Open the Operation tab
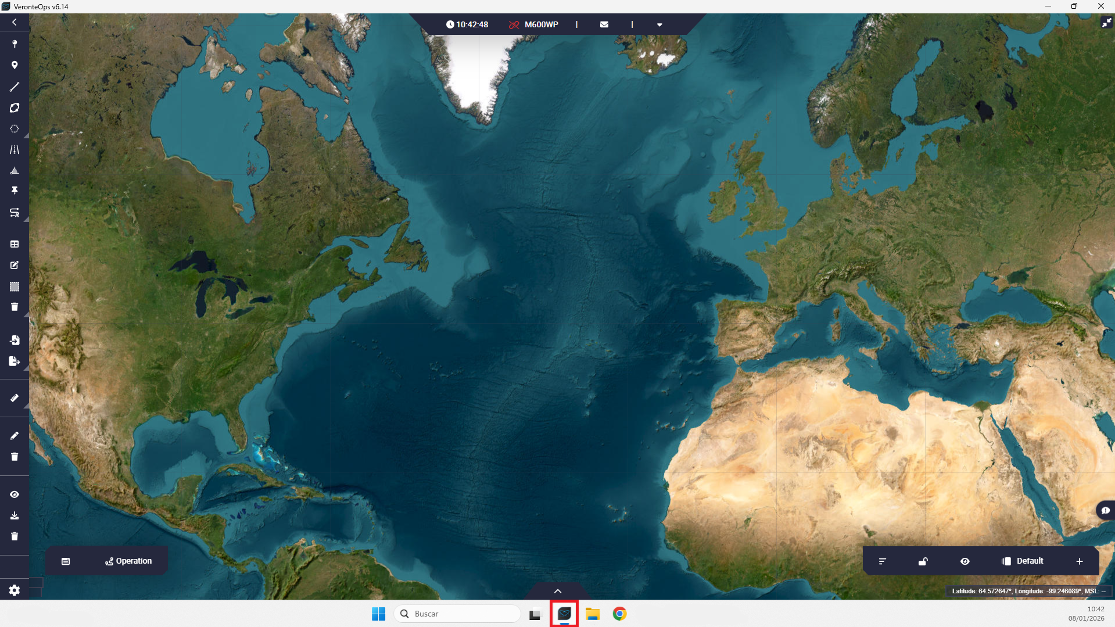 click(x=128, y=561)
